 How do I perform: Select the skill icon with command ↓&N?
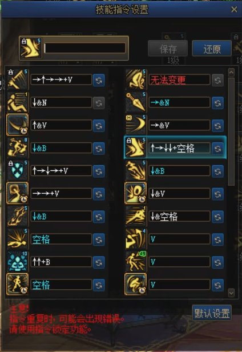coord(18,103)
